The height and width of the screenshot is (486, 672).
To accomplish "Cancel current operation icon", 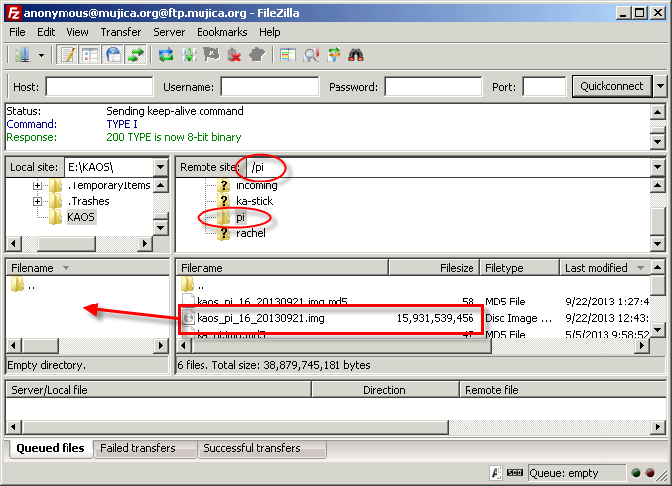I will pos(211,56).
